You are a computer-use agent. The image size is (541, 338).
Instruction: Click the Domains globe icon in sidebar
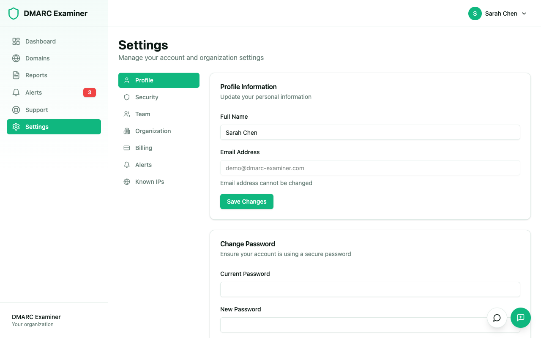(16, 58)
